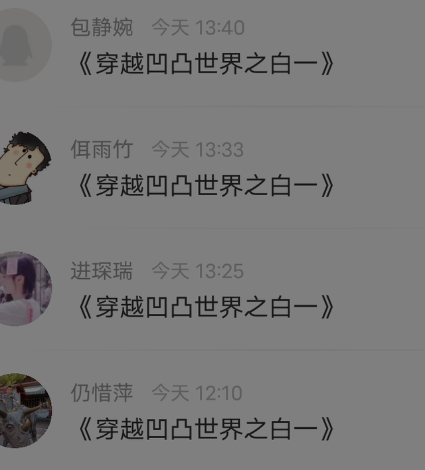Open 进琛瑞's purple-haired avatar

click(22, 289)
